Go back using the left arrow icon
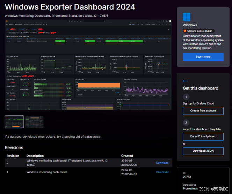Viewport: 232px width, 194px height. (185, 81)
